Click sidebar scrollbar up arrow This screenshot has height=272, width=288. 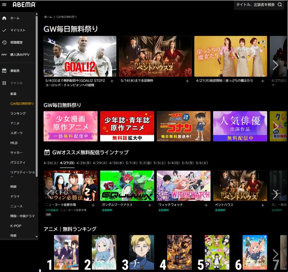click(x=37, y=14)
